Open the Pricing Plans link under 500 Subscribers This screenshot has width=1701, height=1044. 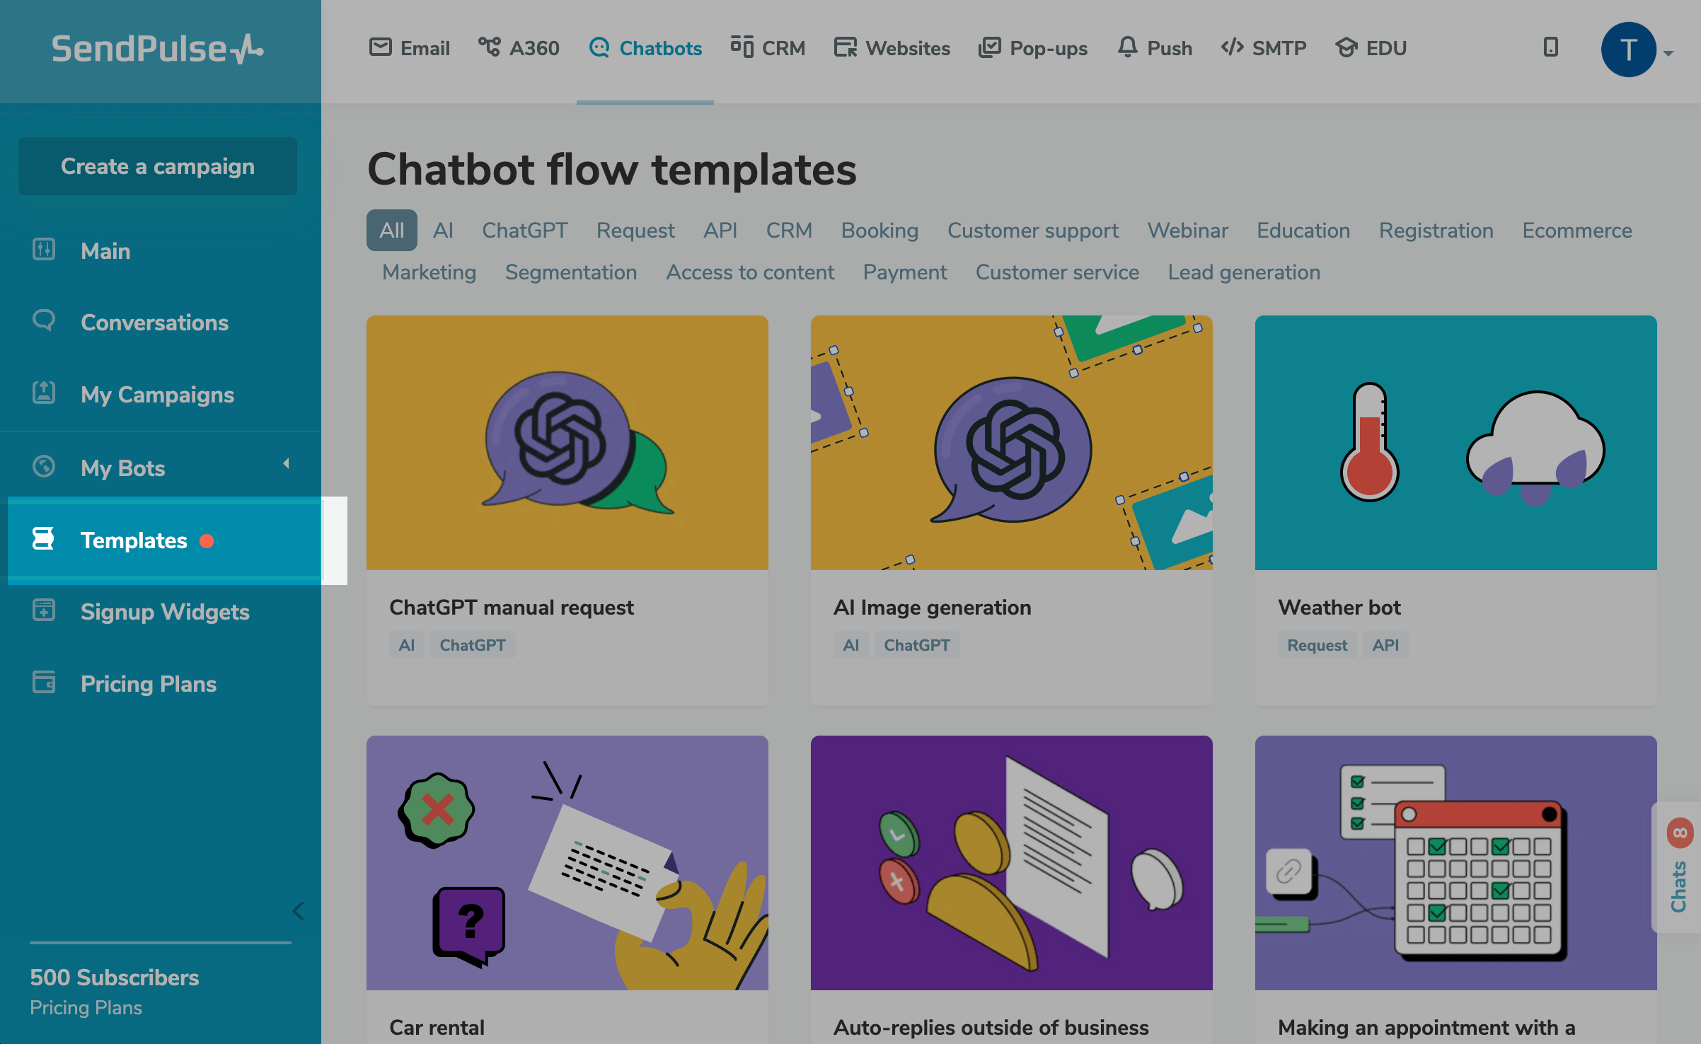(x=86, y=1007)
